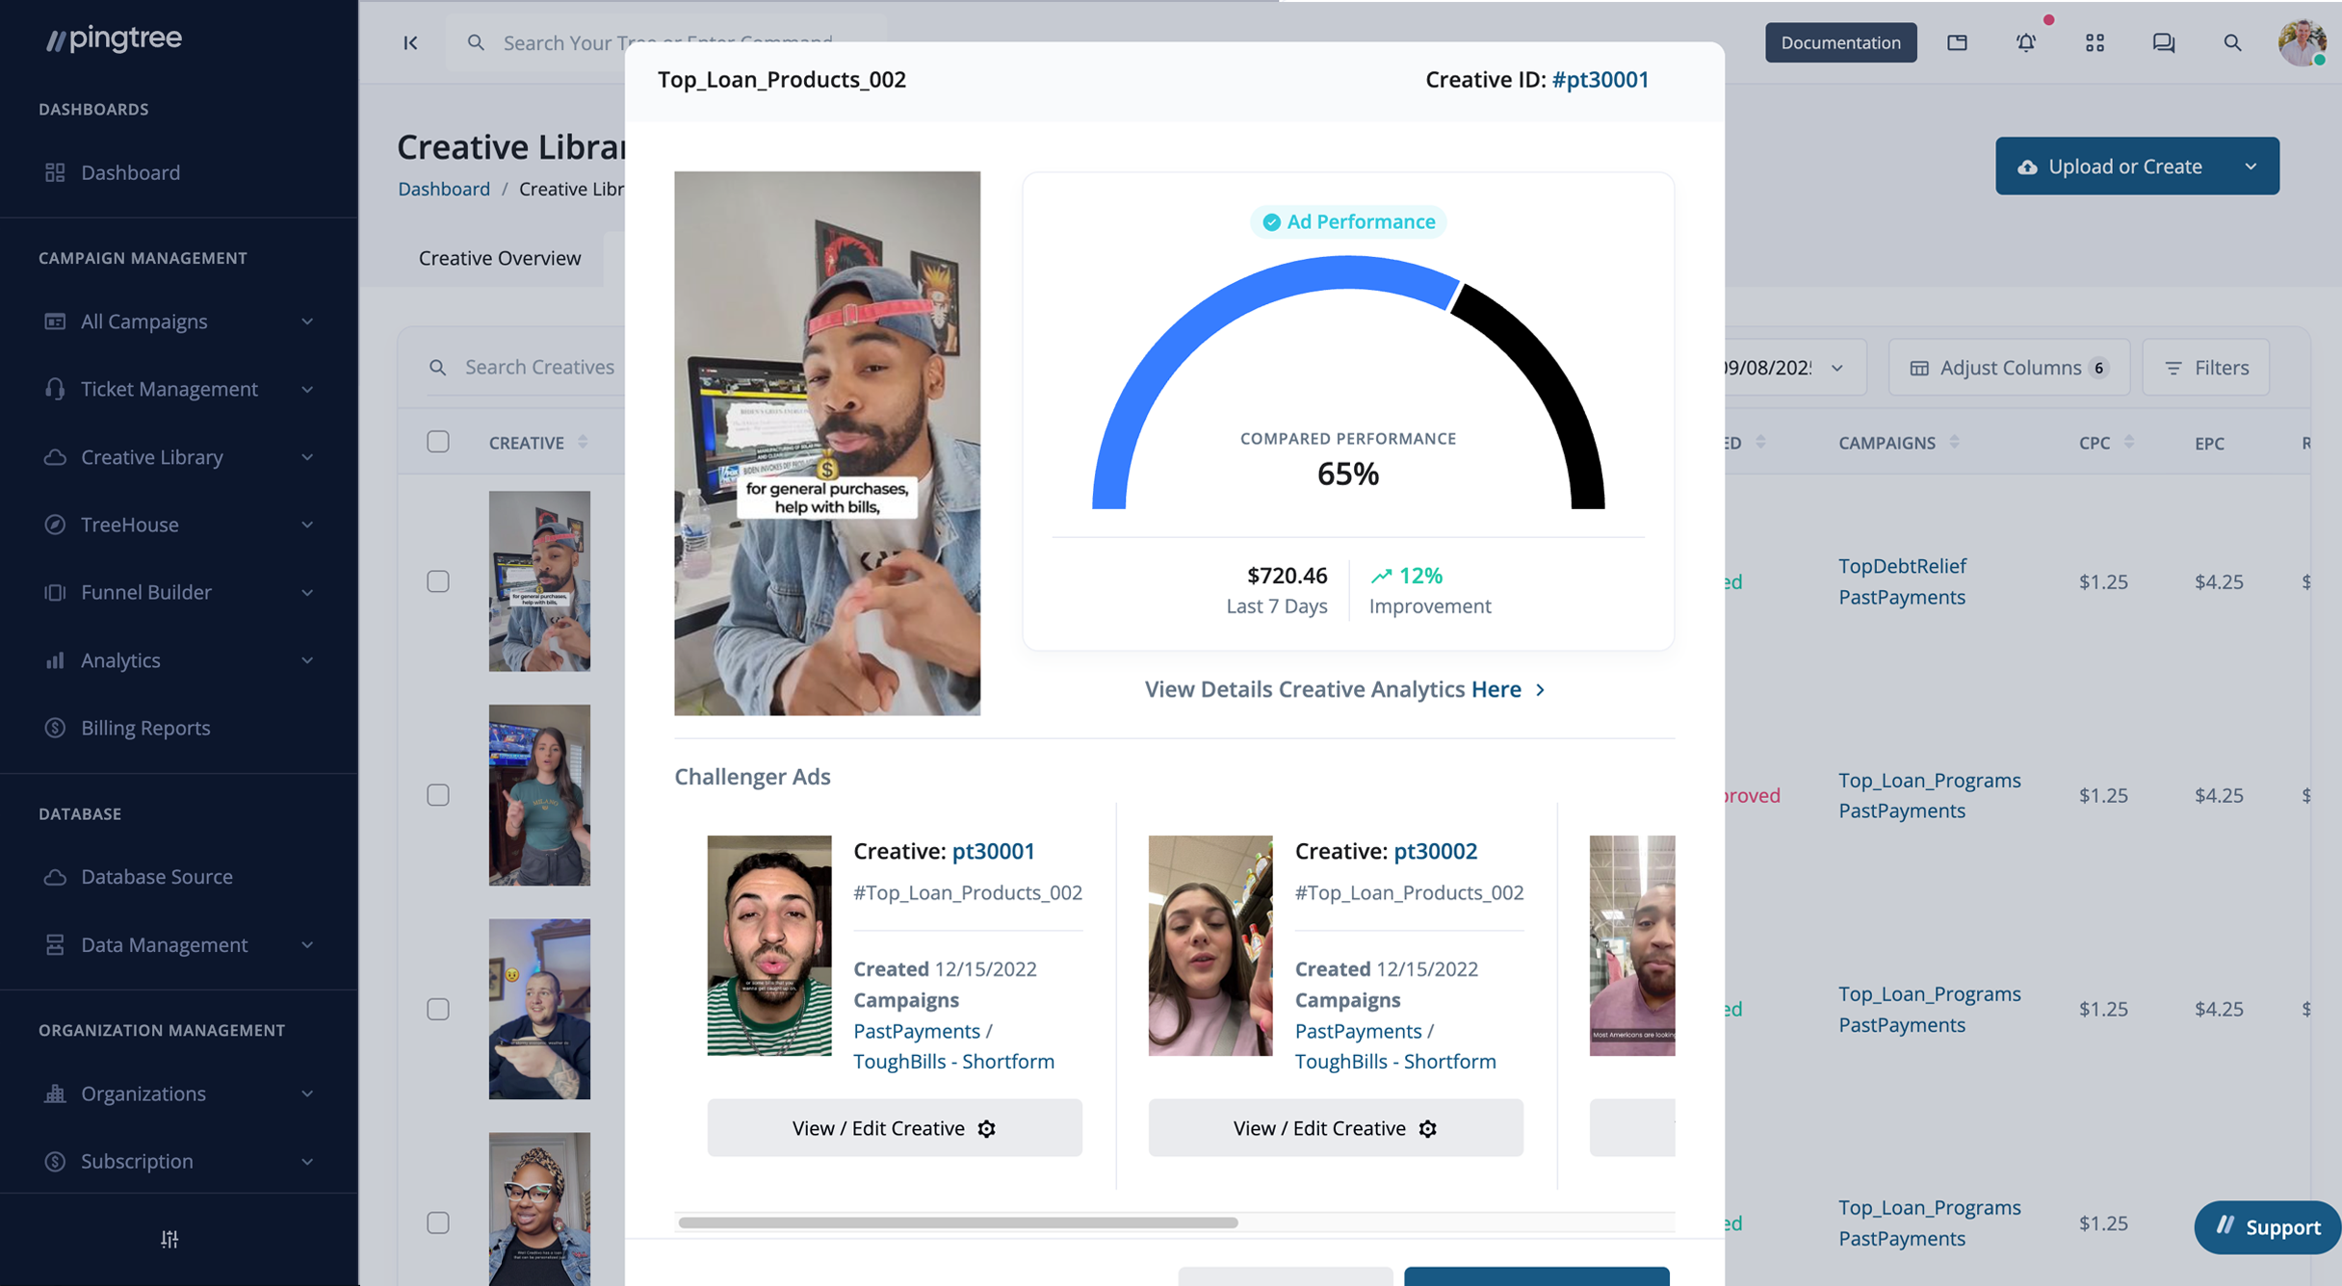Image resolution: width=2342 pixels, height=1286 pixels.
Task: Check the first creative row checkbox
Action: (438, 581)
